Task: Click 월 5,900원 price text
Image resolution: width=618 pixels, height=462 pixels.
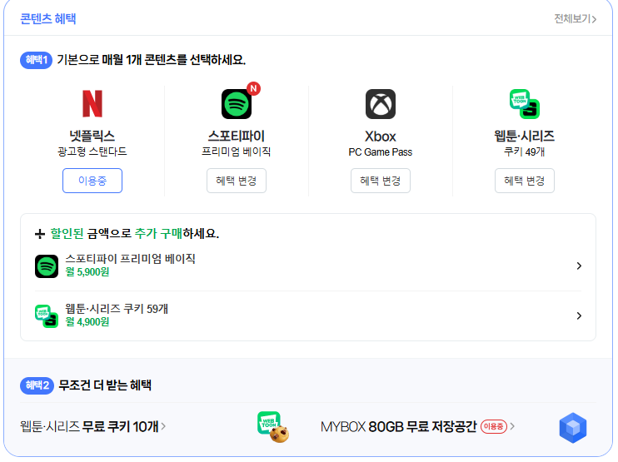Action: pyautogui.click(x=87, y=272)
